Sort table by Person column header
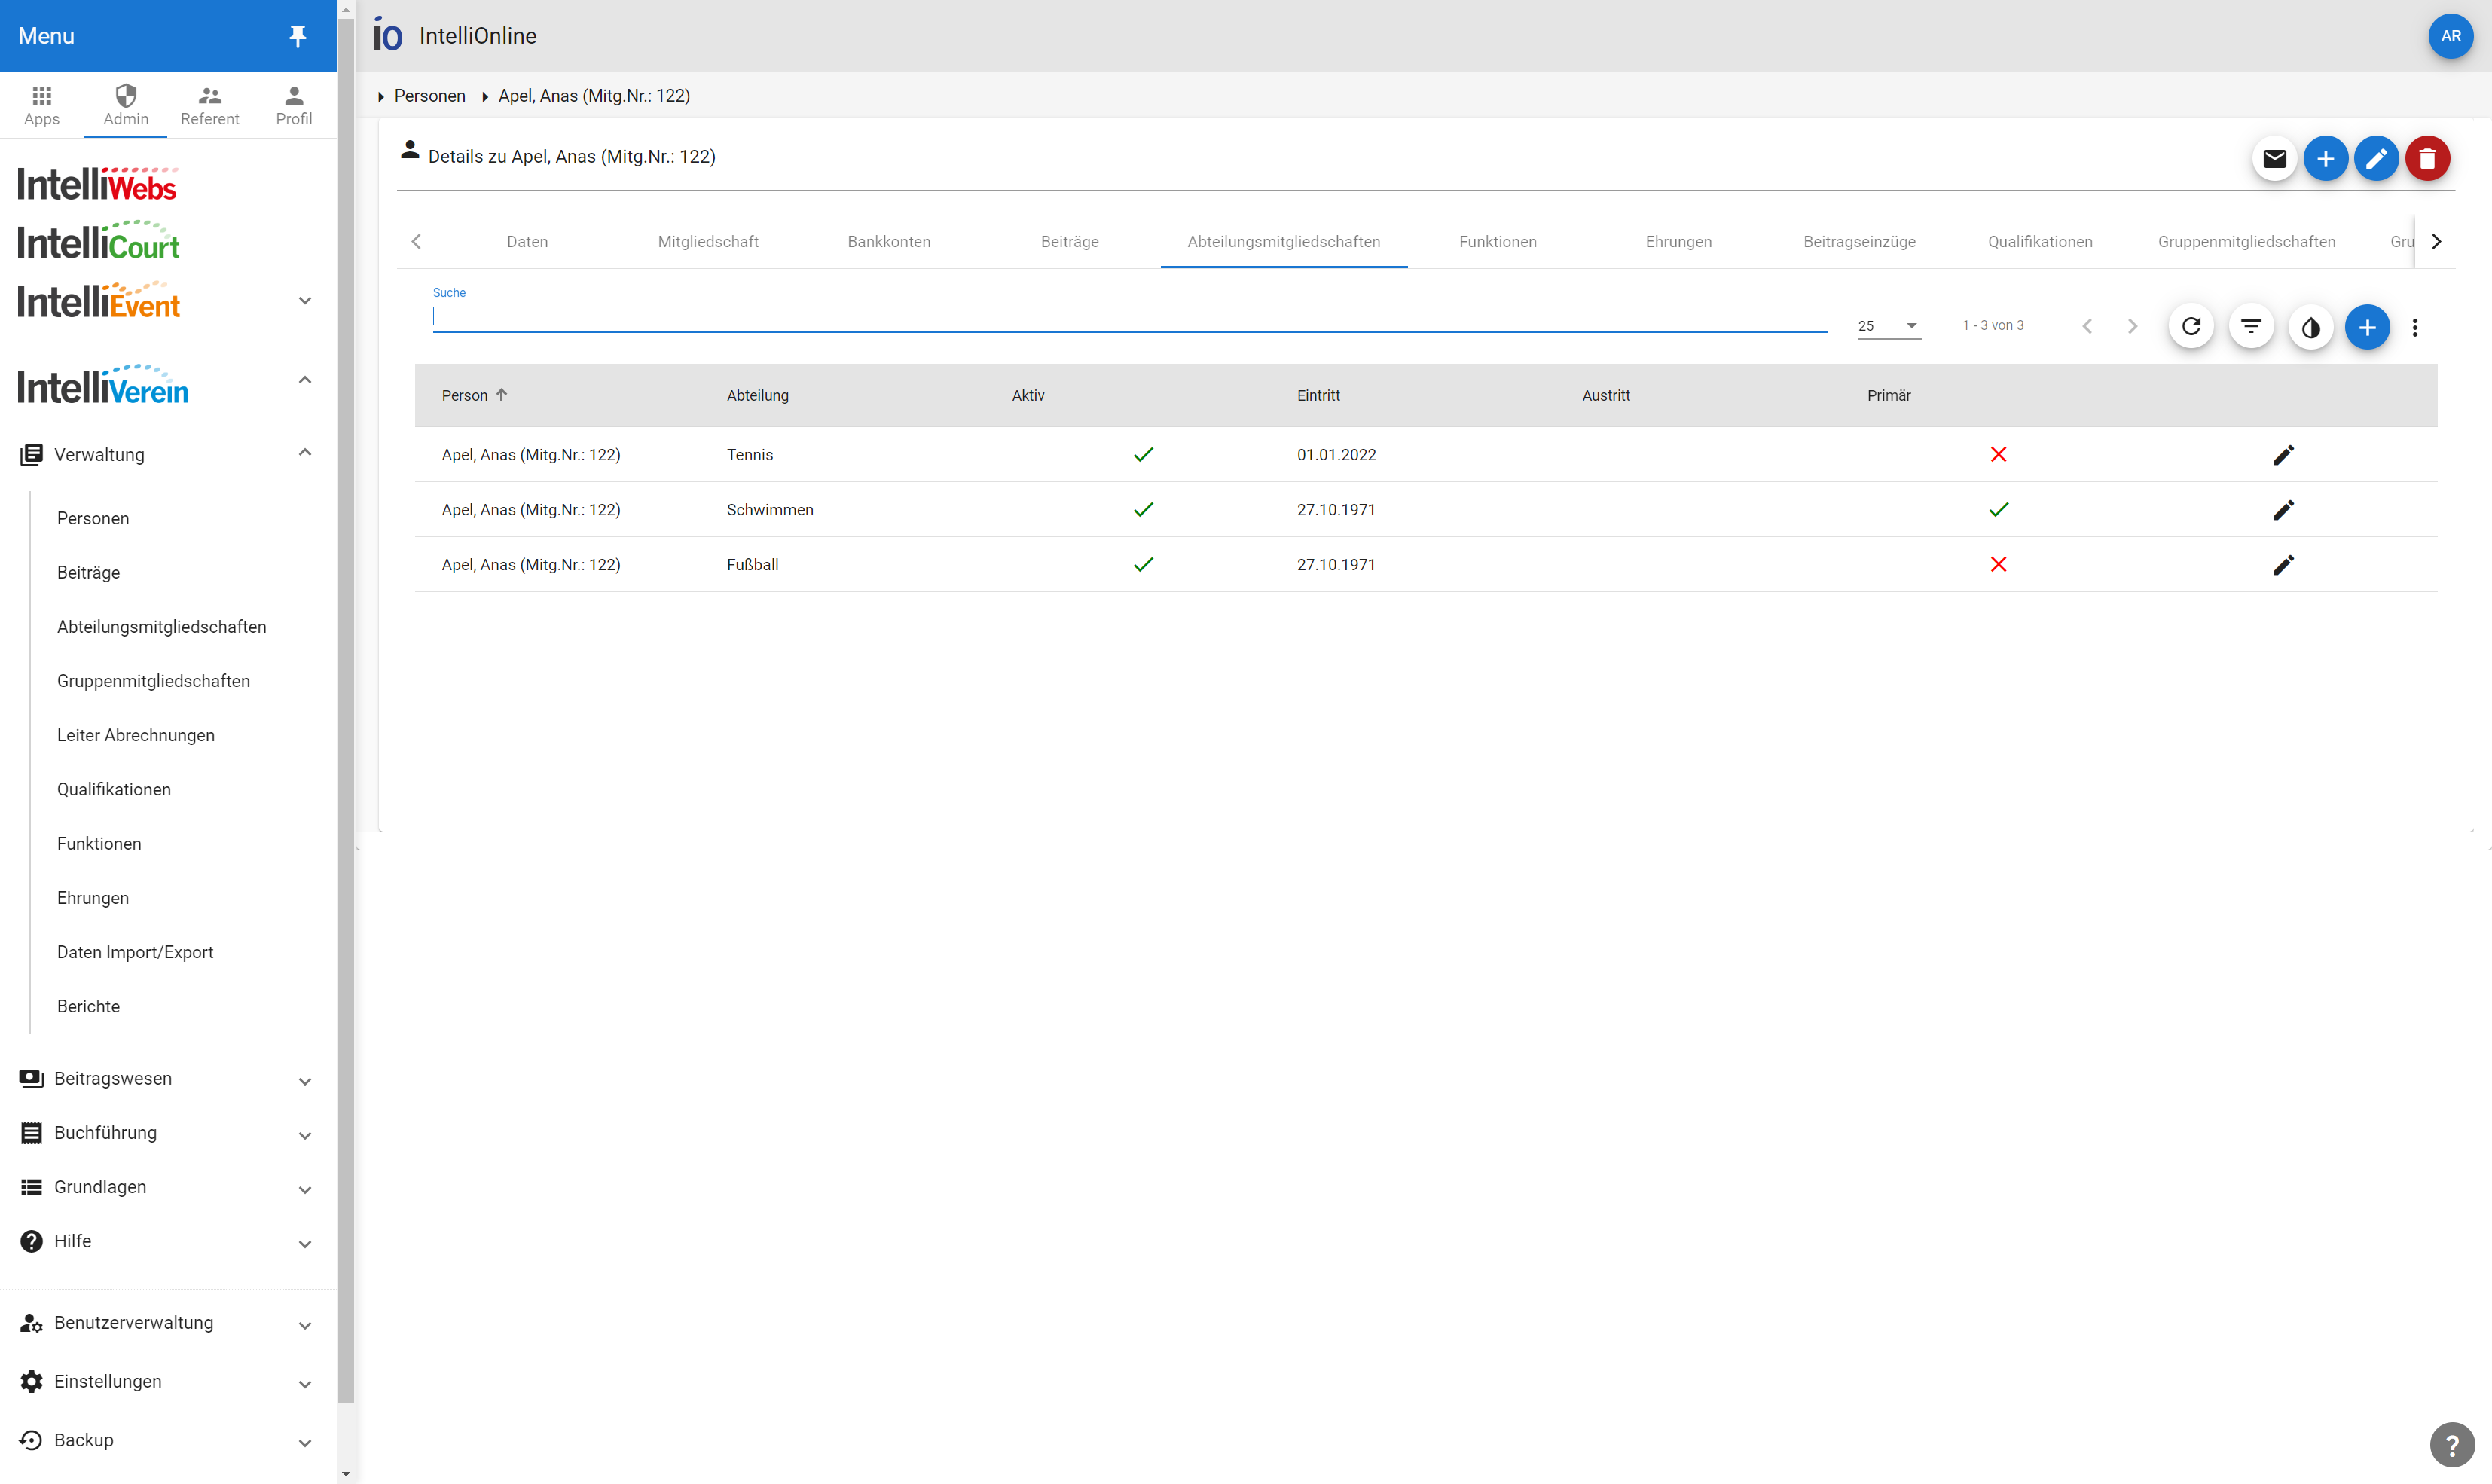 click(475, 395)
